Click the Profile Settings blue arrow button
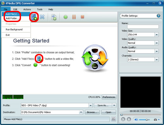The image size is (164, 125). click(158, 16)
